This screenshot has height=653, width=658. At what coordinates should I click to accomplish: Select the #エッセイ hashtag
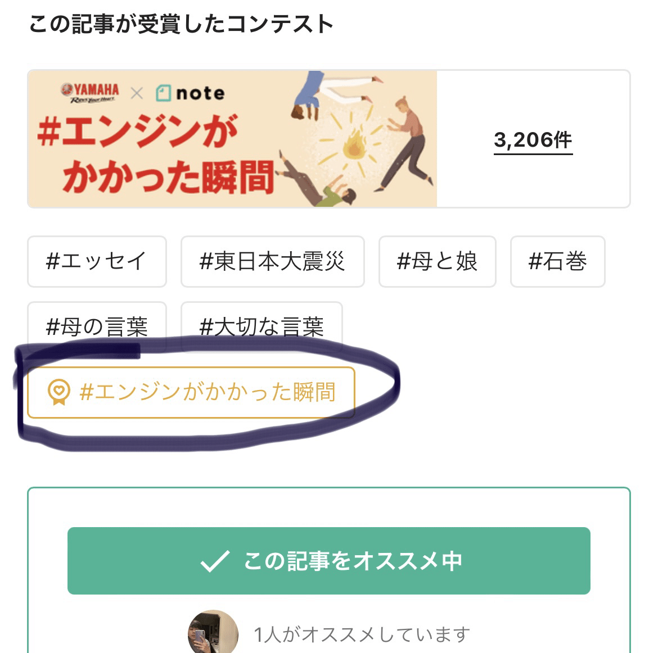coord(97,262)
